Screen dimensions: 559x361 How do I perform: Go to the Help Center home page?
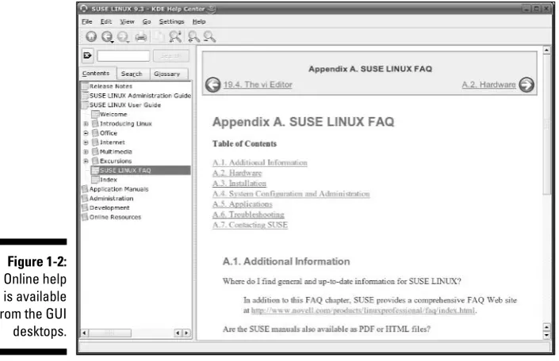point(91,36)
